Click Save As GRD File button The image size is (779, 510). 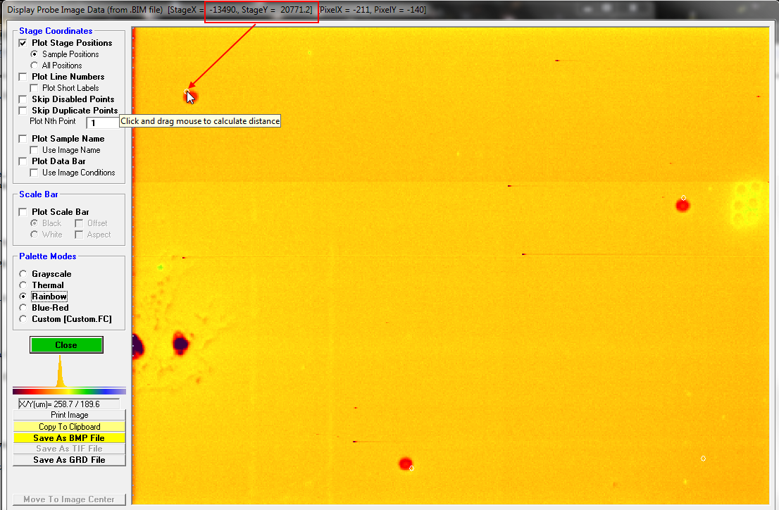coord(69,460)
